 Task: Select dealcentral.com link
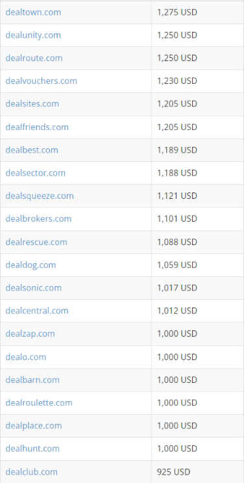point(37,311)
